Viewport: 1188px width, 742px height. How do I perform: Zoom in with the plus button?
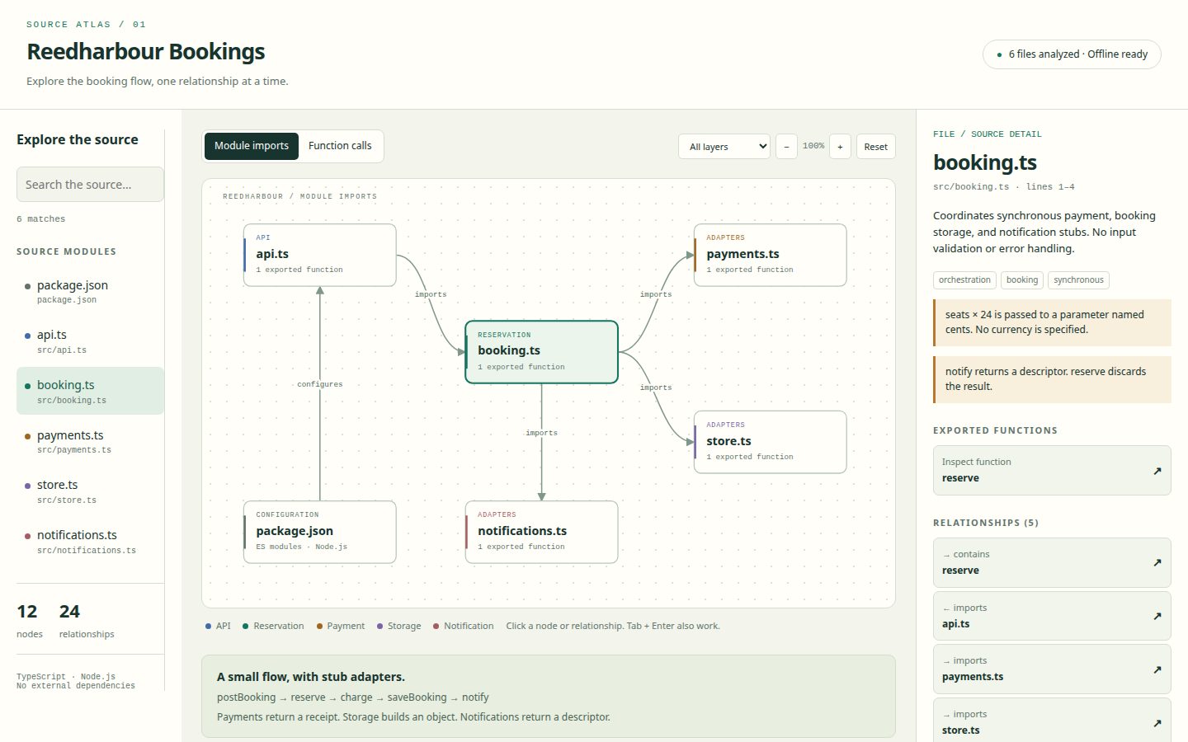point(840,147)
